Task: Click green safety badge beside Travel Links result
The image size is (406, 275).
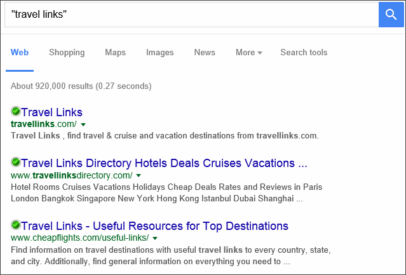Action: 16,111
